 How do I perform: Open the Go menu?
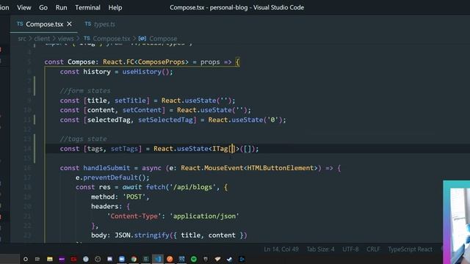[x=43, y=7]
